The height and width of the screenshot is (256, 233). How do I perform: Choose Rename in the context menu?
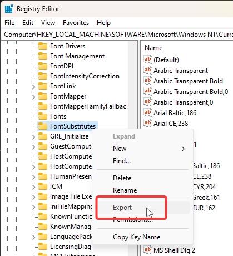click(x=143, y=190)
